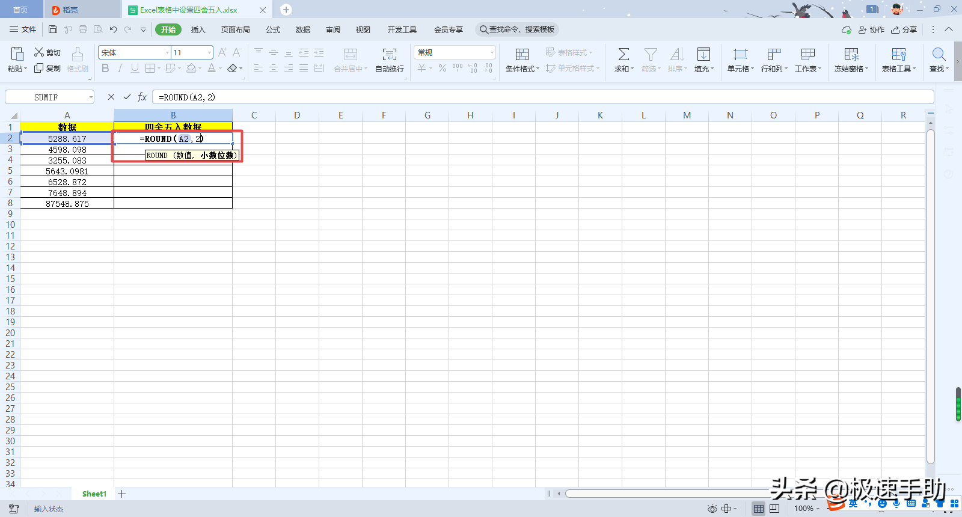Click the Print icon in quick toolbar

coord(83,29)
